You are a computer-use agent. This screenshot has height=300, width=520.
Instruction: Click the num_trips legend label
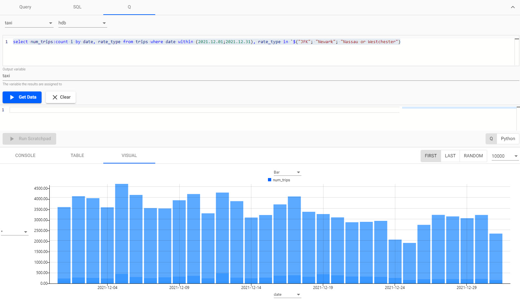click(281, 180)
